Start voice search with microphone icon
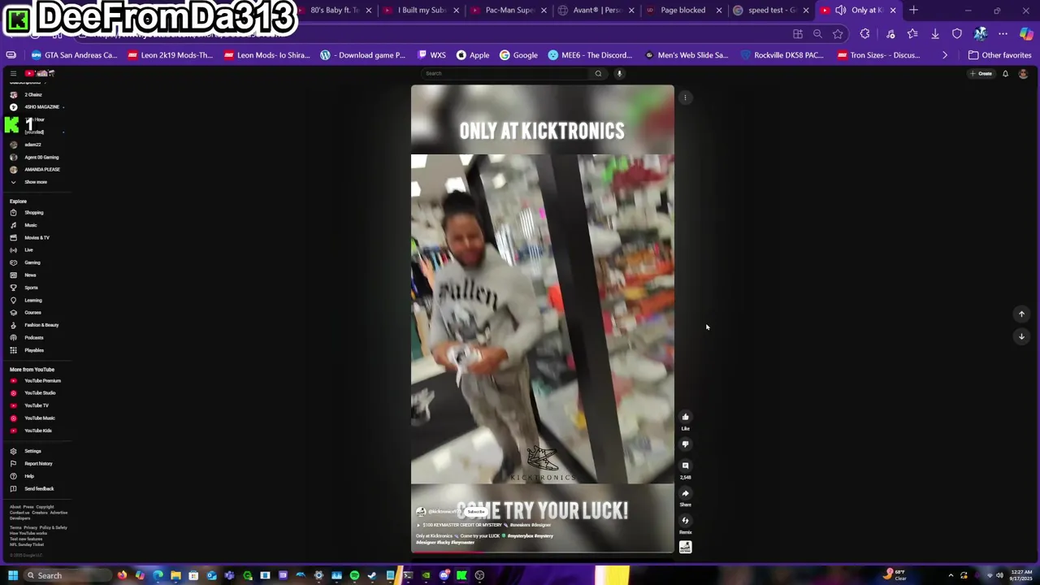 point(619,73)
